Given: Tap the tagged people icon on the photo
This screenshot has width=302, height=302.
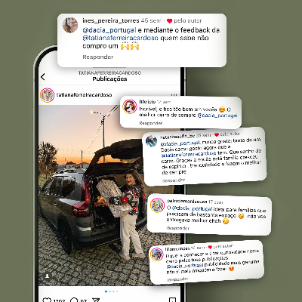Looking at the screenshot, I should [x=47, y=276].
